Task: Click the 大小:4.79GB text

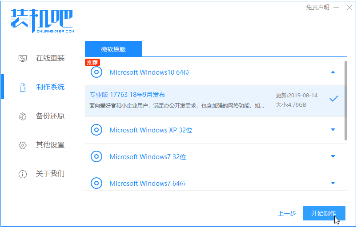Action: [291, 105]
